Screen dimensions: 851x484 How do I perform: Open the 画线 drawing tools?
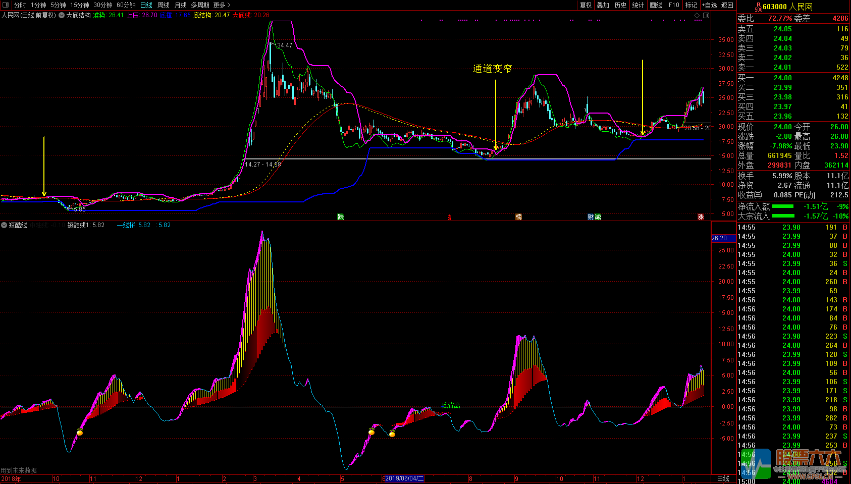pos(656,5)
